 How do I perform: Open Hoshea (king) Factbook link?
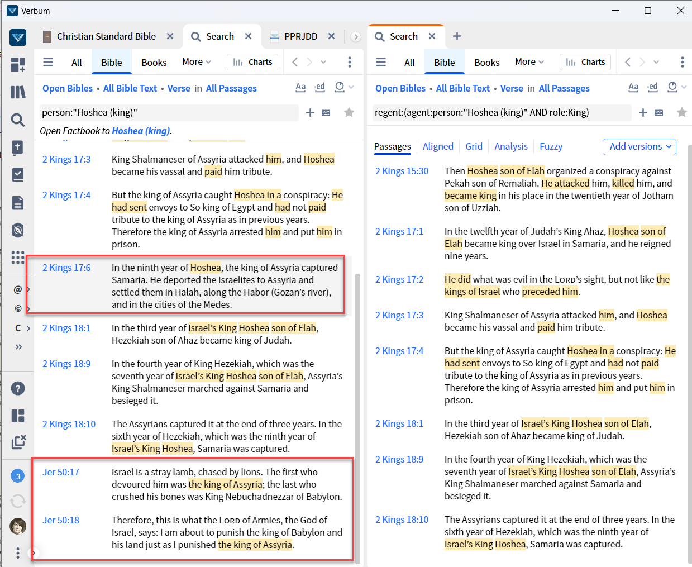(141, 131)
